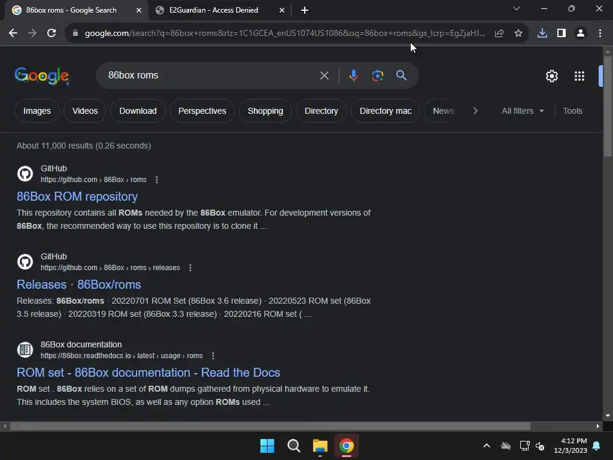Start voice search with microphone
Image resolution: width=613 pixels, height=460 pixels.
353,75
